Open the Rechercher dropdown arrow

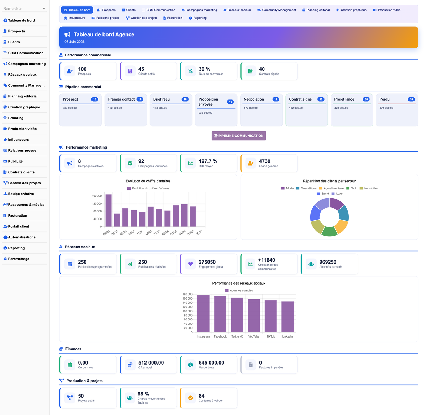coord(44,9)
